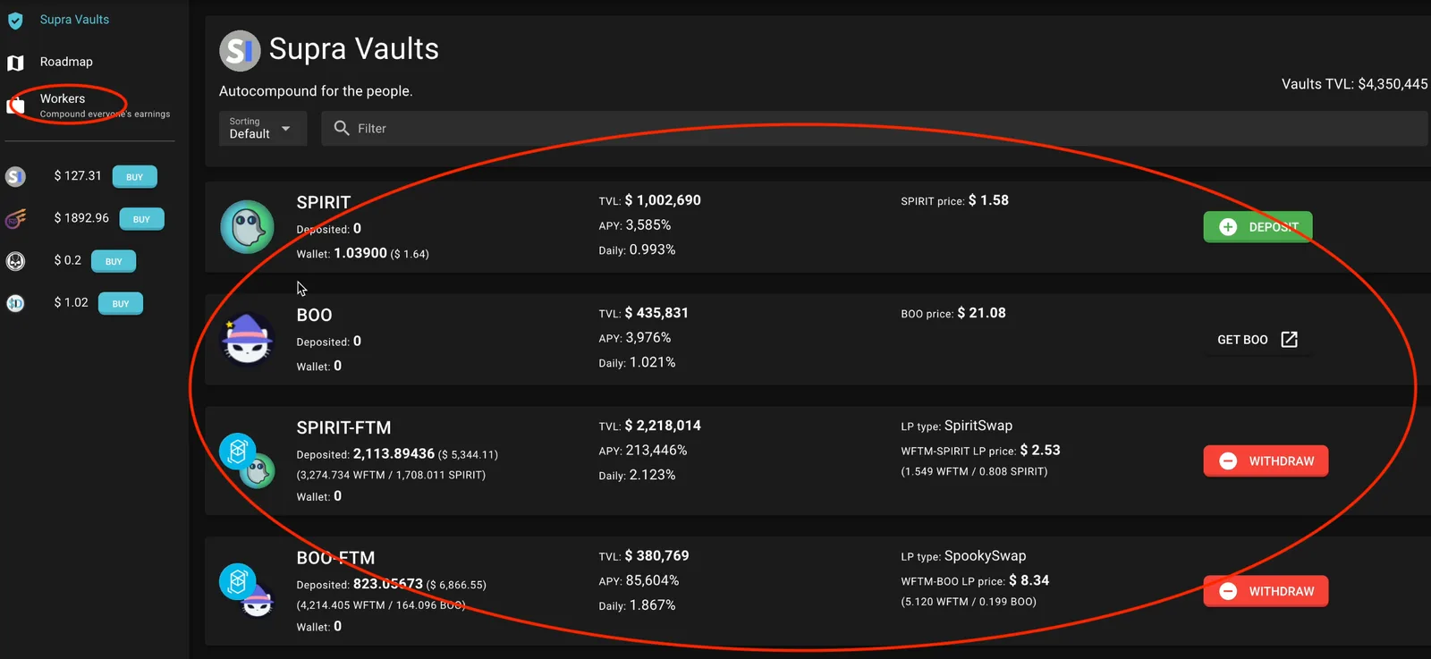This screenshot has width=1431, height=659.
Task: Click the external link icon beside GET BOO
Action: pyautogui.click(x=1289, y=340)
